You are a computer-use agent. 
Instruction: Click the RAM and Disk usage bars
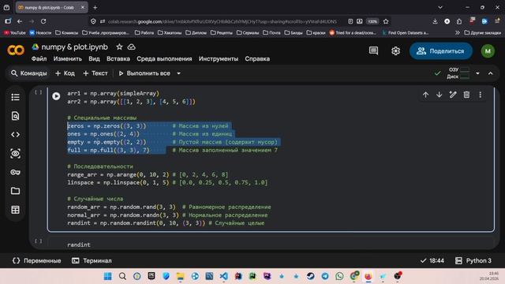click(458, 73)
